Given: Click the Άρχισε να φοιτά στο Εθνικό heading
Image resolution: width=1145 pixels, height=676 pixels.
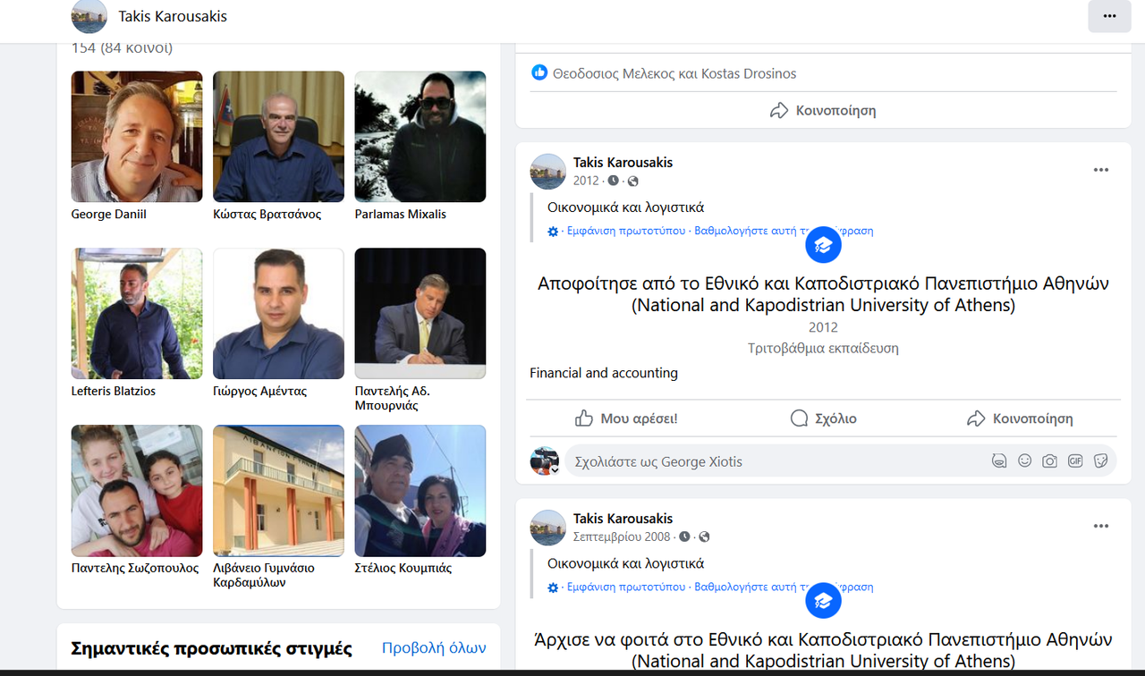Looking at the screenshot, I should click(x=823, y=651).
